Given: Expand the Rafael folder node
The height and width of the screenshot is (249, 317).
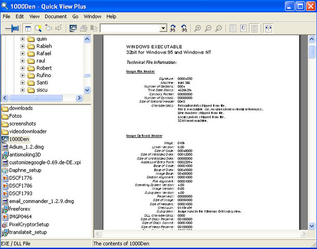Looking at the screenshot, I should click(22, 53).
